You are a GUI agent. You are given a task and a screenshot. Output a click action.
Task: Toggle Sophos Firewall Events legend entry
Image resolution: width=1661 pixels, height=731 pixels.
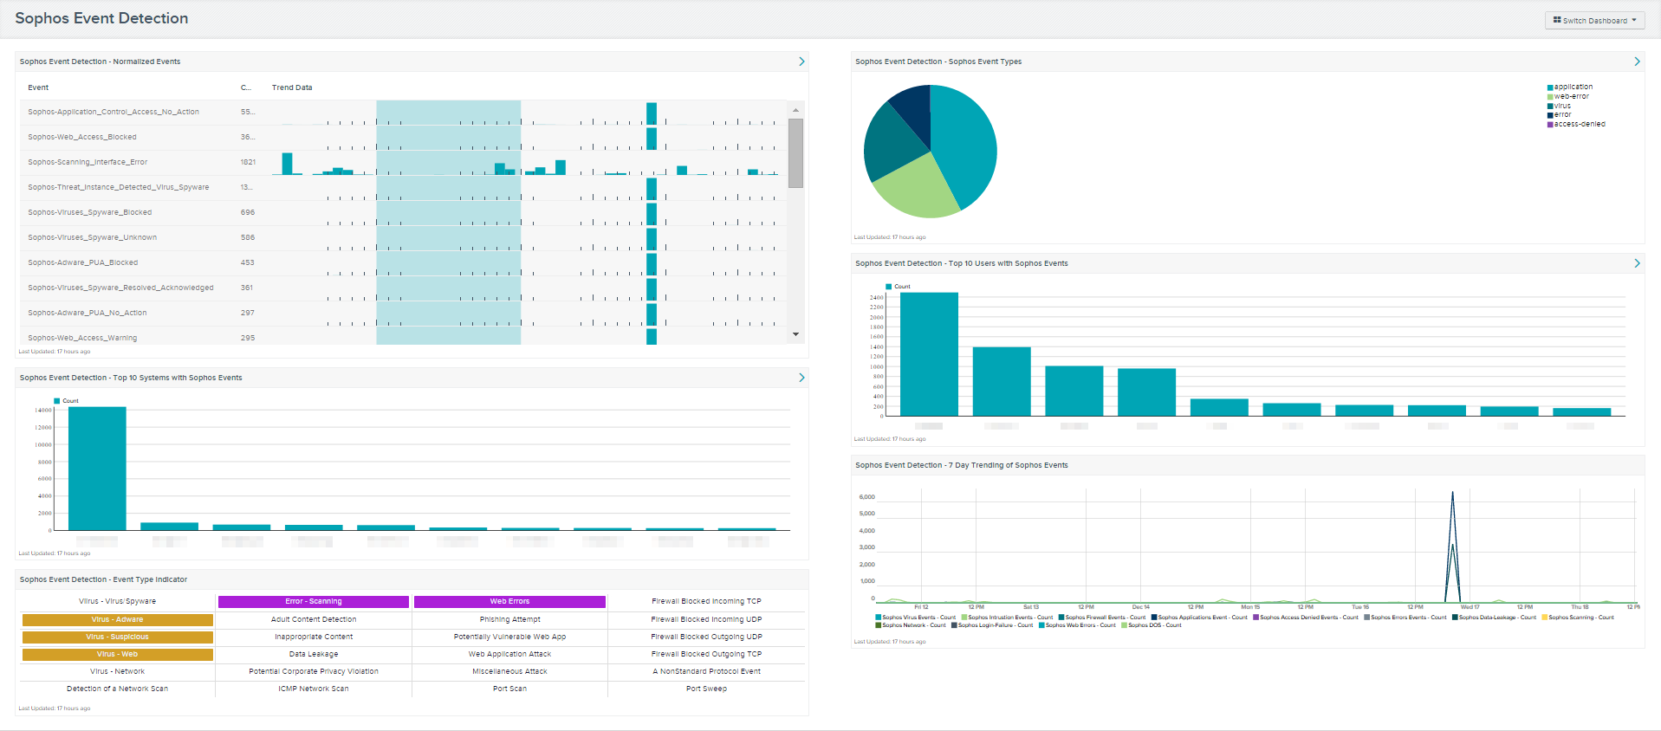point(1102,618)
